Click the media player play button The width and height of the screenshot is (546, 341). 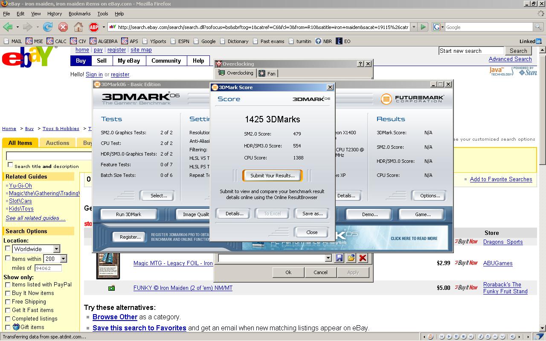pyautogui.click(x=449, y=337)
